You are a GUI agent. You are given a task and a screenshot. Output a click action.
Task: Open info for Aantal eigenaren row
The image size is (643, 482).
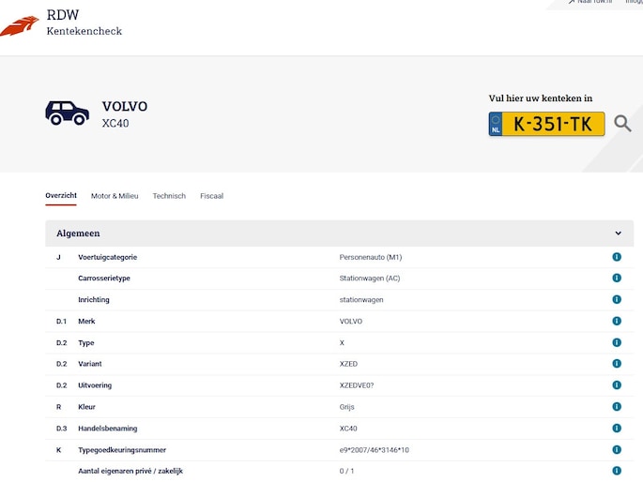[617, 471]
